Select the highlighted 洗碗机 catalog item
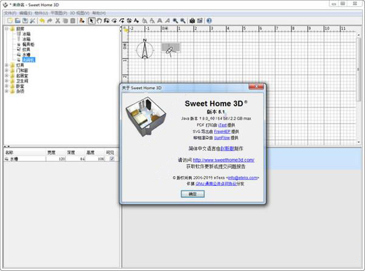The image size is (365, 271). 29,60
